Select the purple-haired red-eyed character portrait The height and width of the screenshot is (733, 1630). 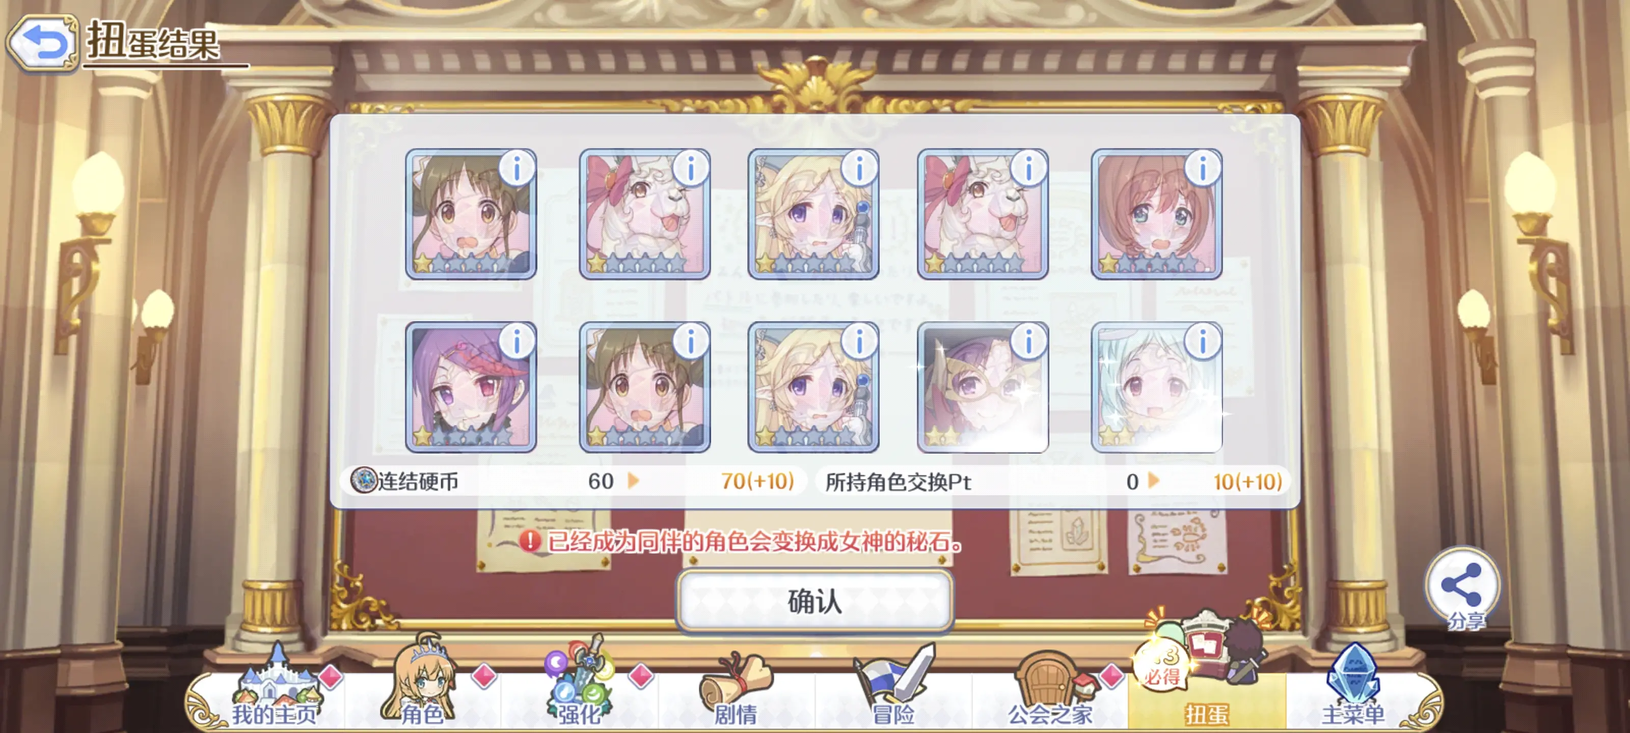[x=471, y=387]
